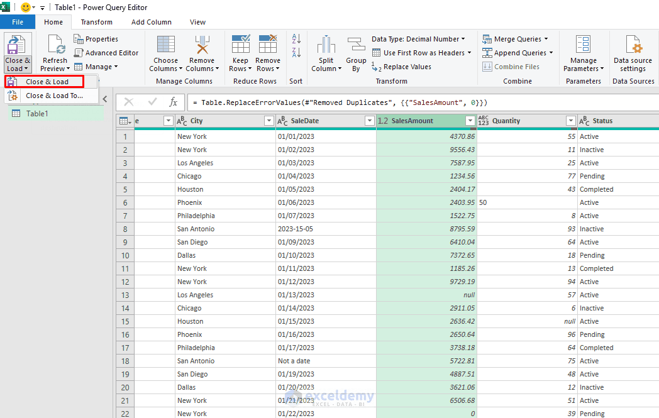
Task: Click the Keep Rows icon
Action: pyautogui.click(x=241, y=44)
